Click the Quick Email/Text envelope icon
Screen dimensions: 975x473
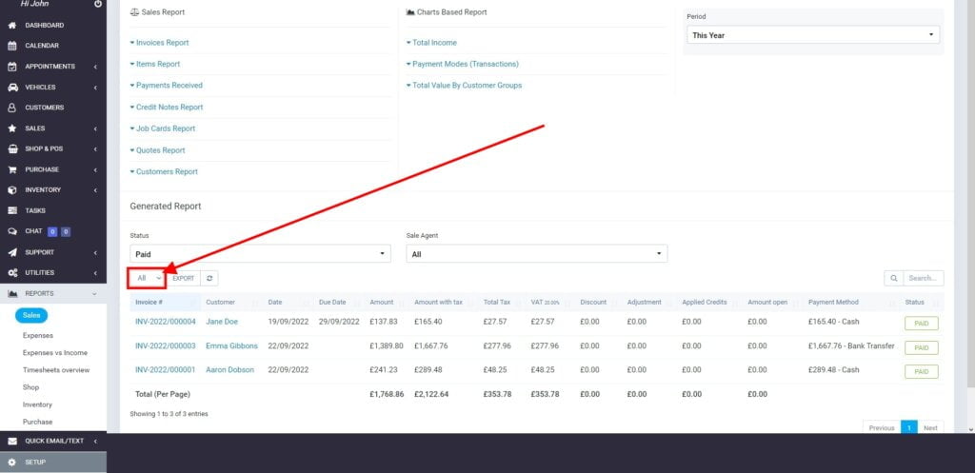click(x=11, y=442)
